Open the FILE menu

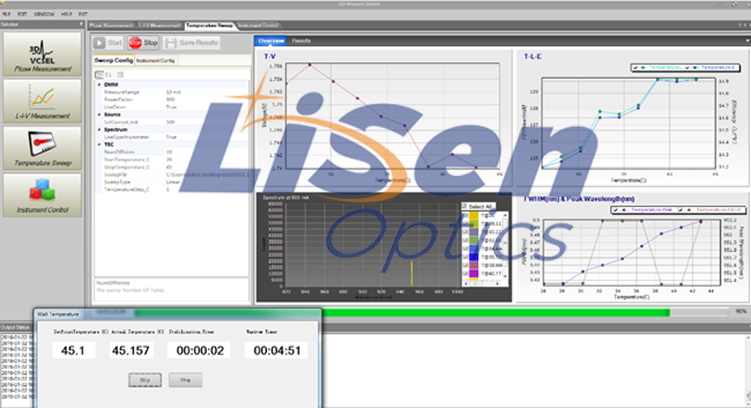pyautogui.click(x=6, y=14)
